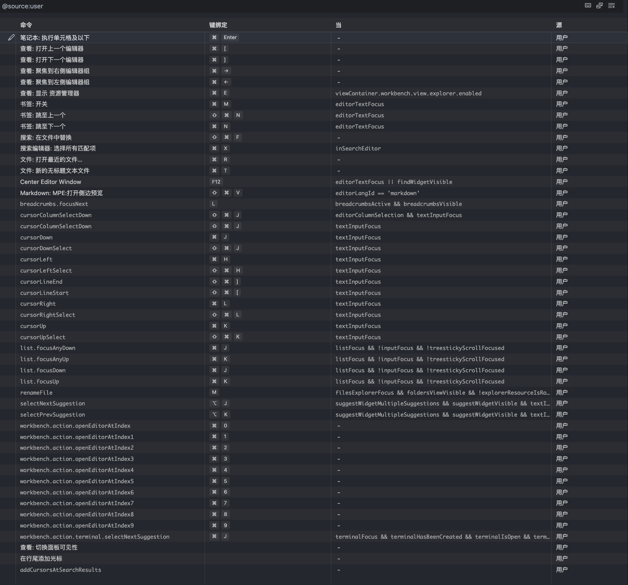Viewport: 628px width, 585px height.
Task: Click 用户 source in the renameFile row
Action: pos(562,393)
